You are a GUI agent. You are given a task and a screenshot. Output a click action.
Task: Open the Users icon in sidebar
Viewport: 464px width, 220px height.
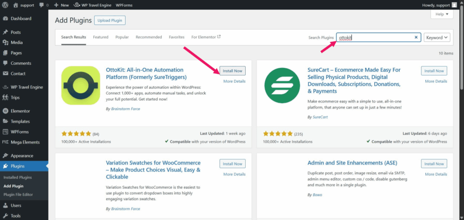pos(5,206)
